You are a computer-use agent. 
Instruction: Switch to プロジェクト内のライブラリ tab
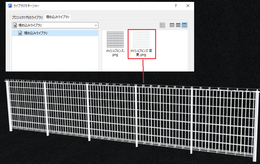(27, 17)
